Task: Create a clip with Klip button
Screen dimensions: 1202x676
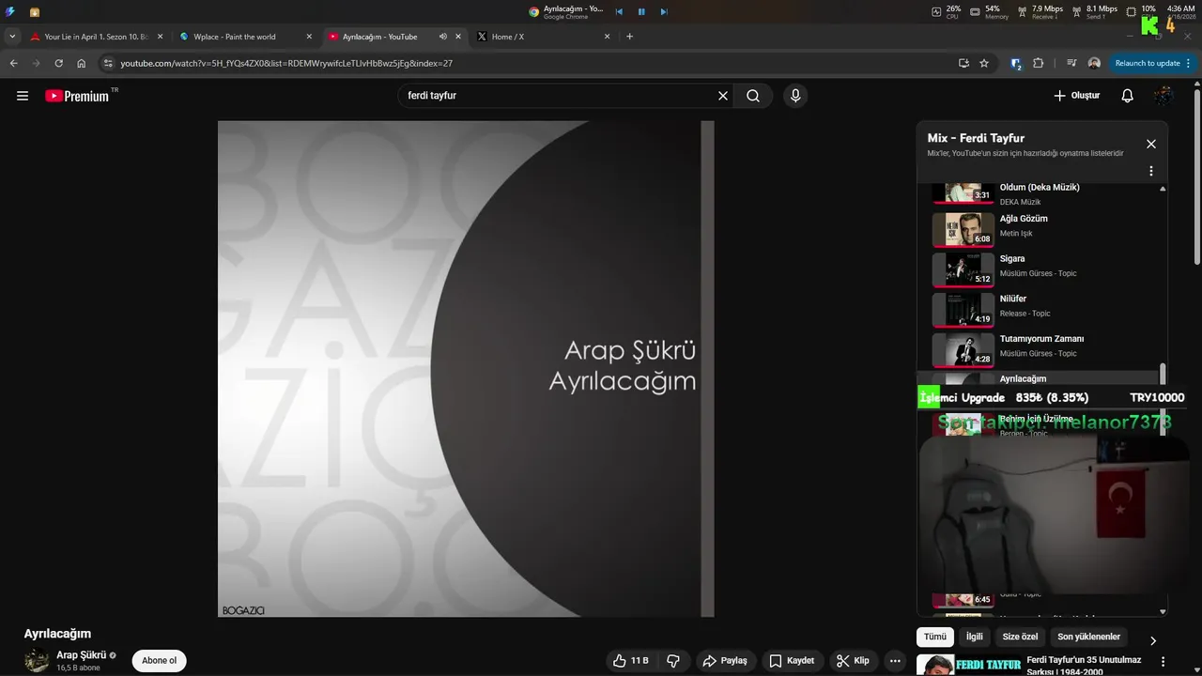Action: click(853, 661)
